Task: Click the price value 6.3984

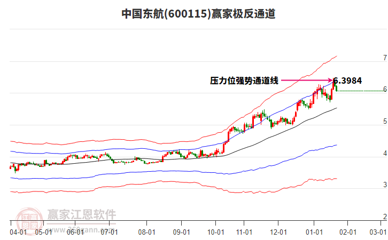Action: tap(347, 81)
